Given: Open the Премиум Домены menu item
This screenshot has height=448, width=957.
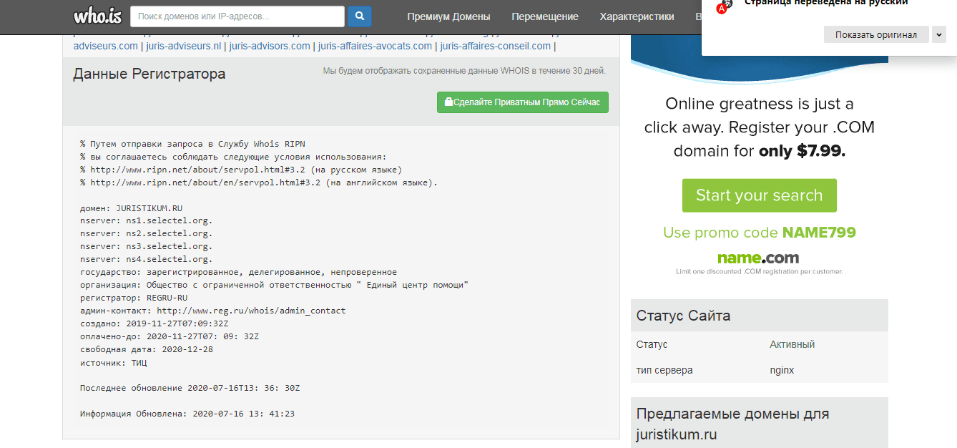Looking at the screenshot, I should [x=448, y=16].
